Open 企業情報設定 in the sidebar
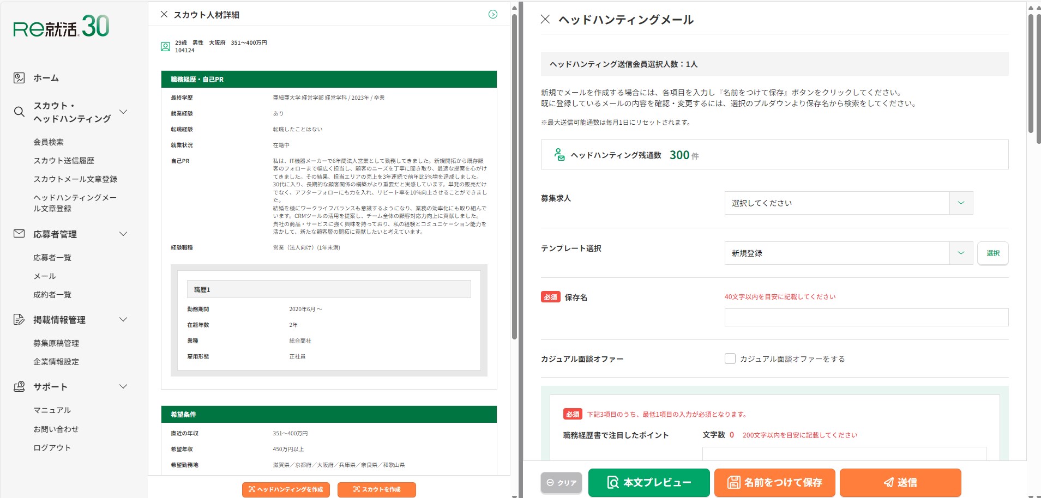Image resolution: width=1041 pixels, height=498 pixels. point(56,361)
